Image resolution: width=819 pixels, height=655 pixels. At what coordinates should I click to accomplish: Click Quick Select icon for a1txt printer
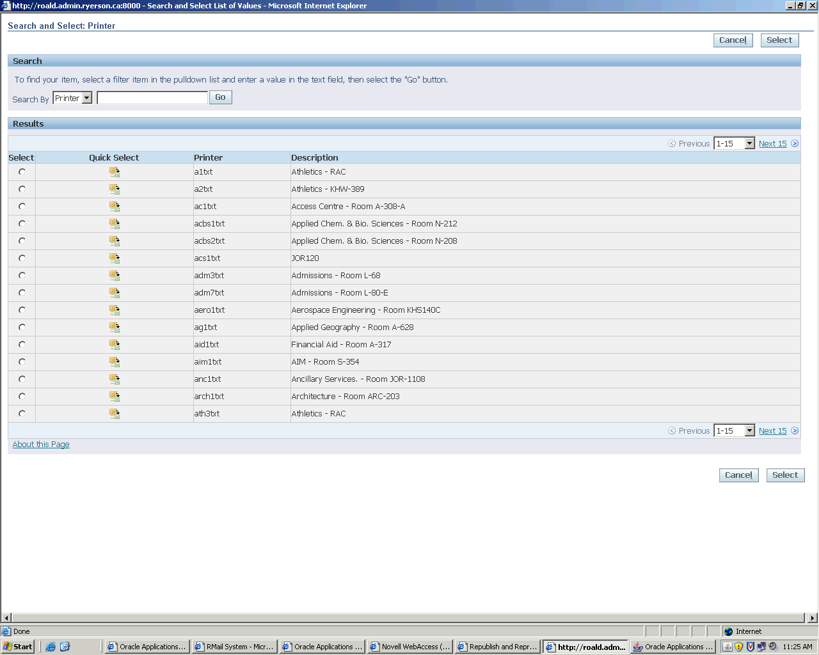(x=115, y=172)
